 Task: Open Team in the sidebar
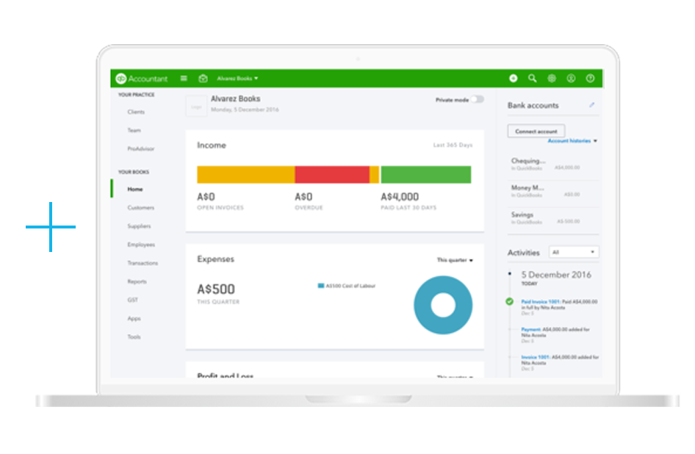(134, 130)
